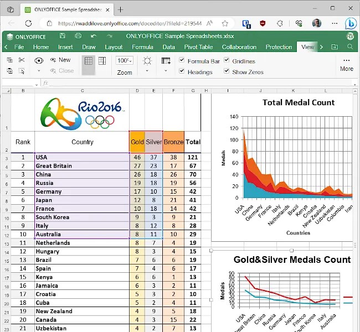Toggle the Show Zeros checkbox
The image size is (360, 332).
coord(227,71)
